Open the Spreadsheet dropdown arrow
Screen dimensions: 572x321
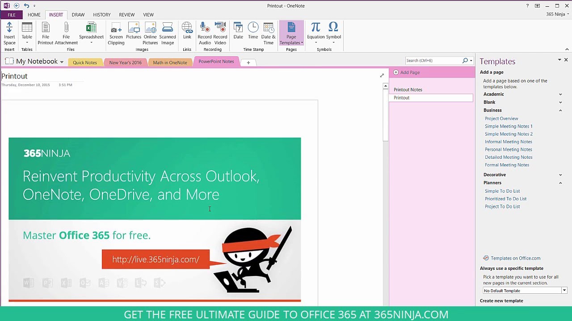pos(91,43)
